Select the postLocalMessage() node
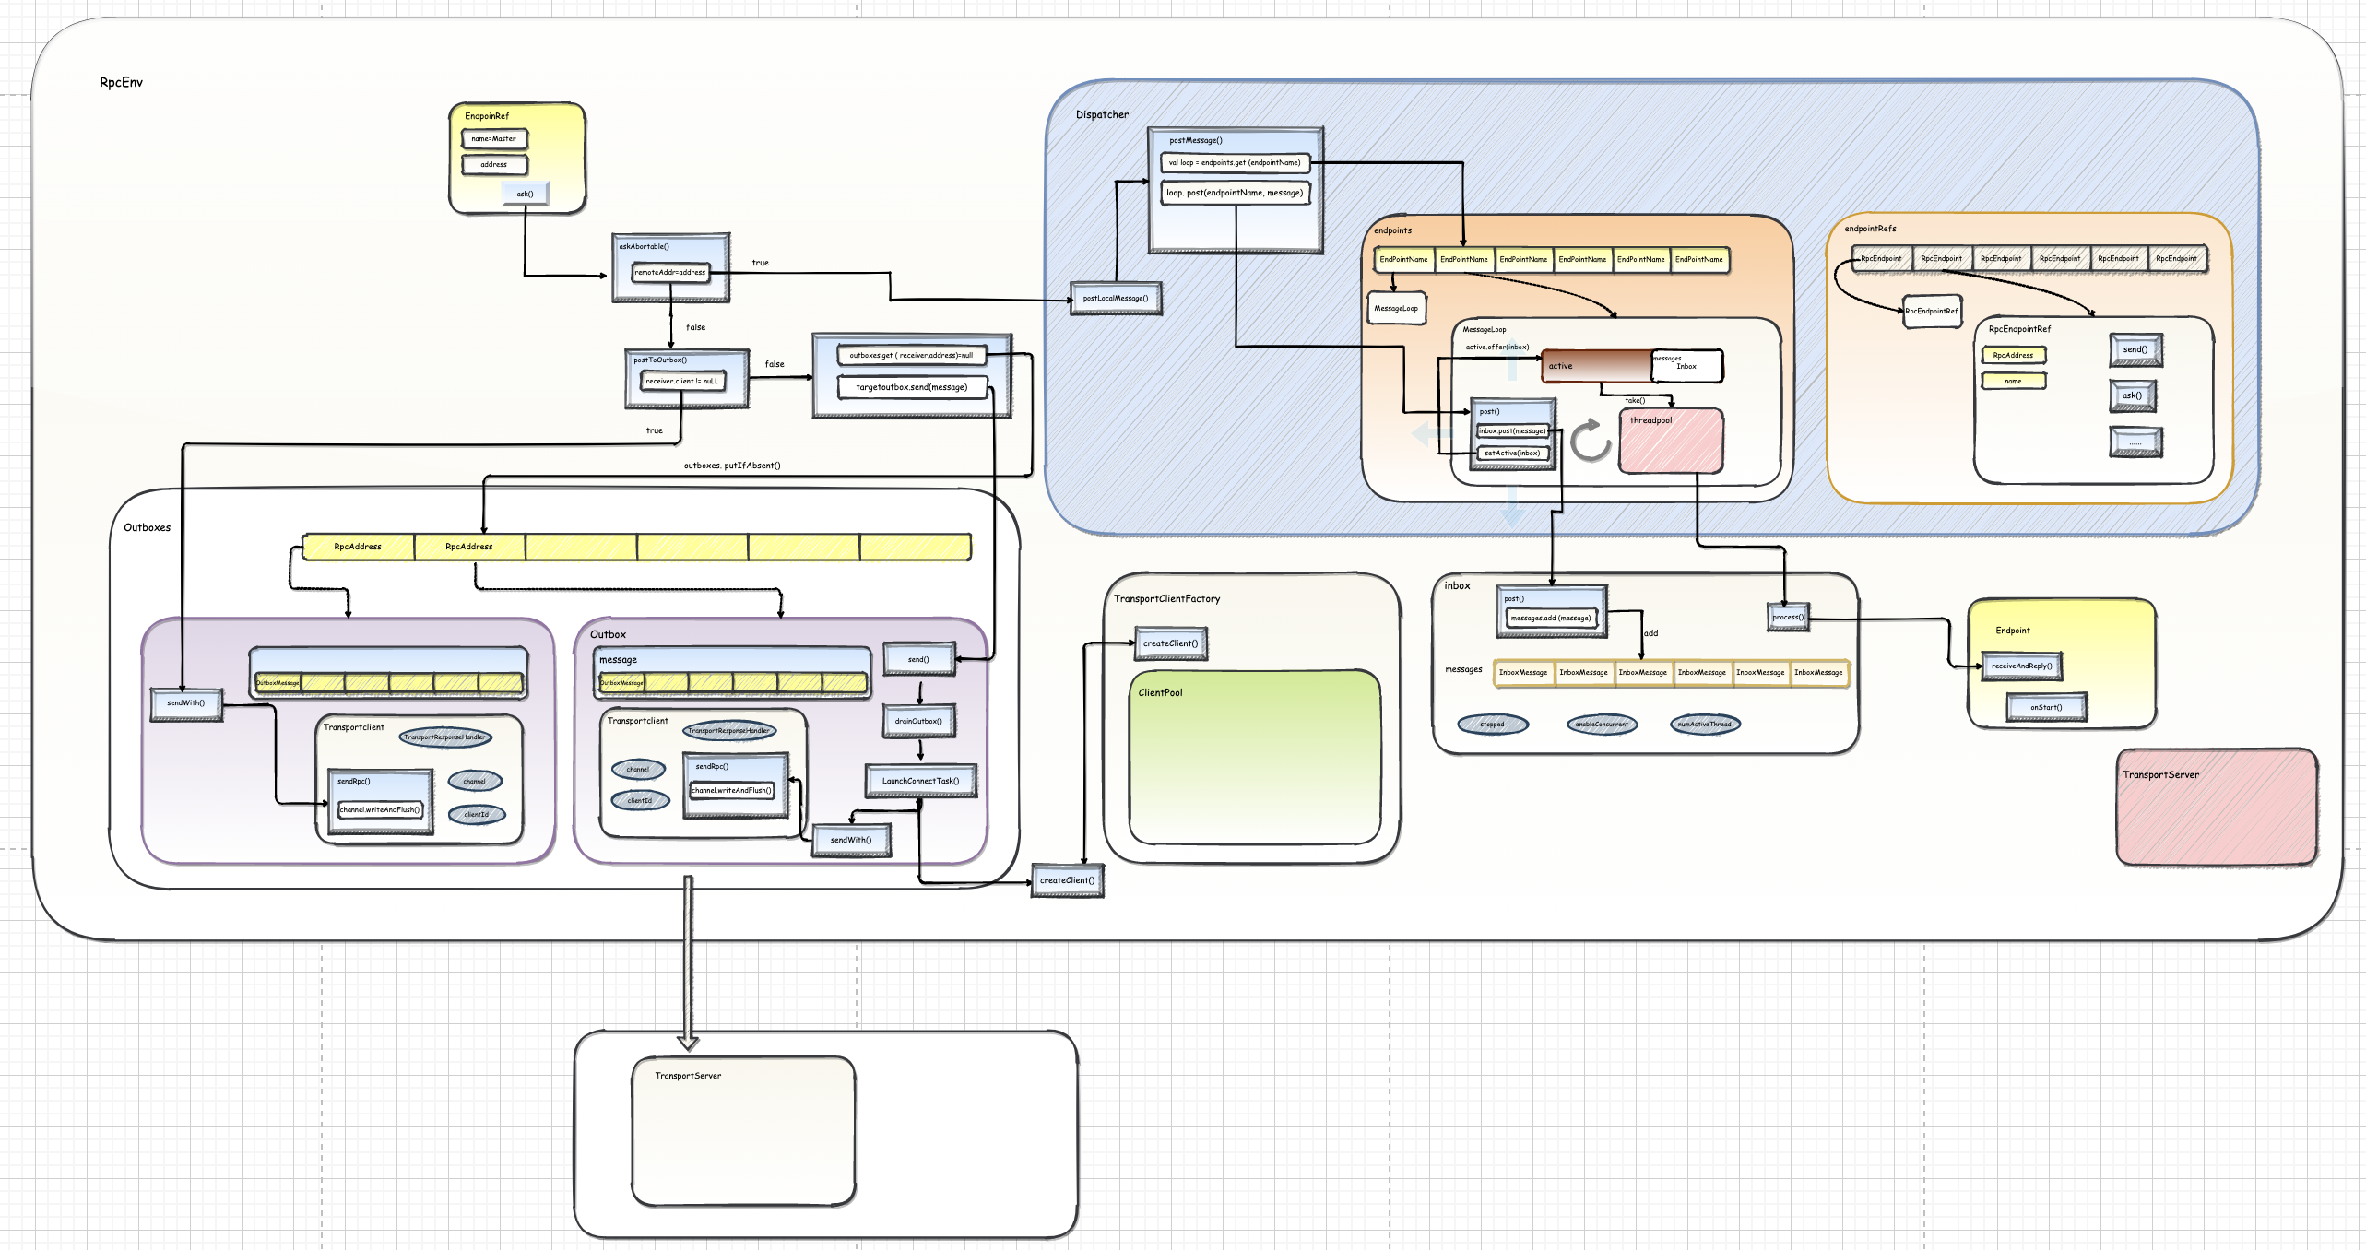 click(x=1116, y=299)
